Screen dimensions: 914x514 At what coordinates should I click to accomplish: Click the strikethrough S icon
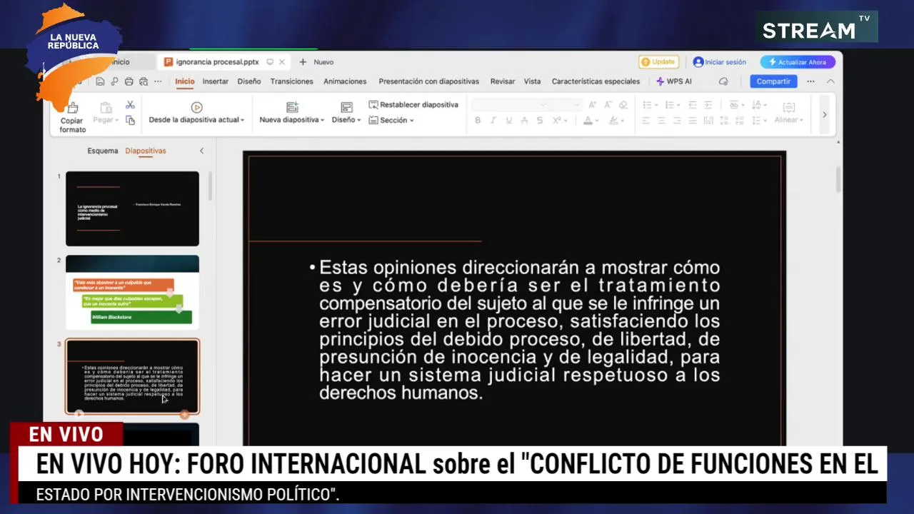(x=540, y=121)
